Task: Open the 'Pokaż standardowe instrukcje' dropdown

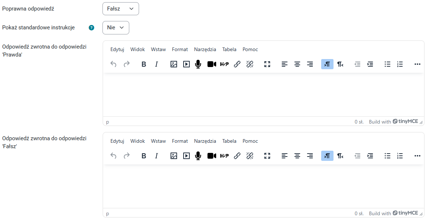Action: coord(116,28)
